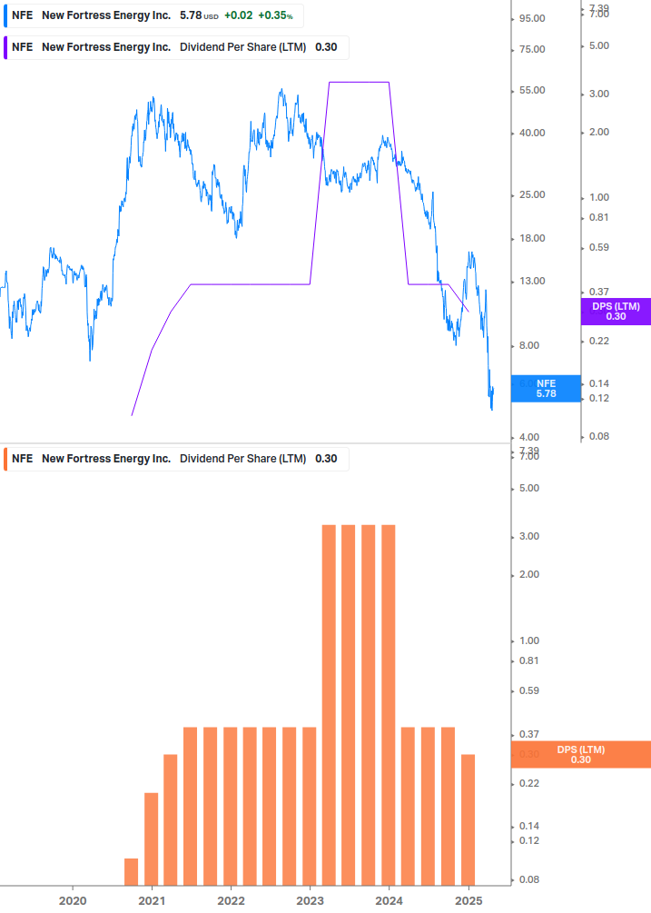This screenshot has width=651, height=913.
Task: Click the 95.00 price axis label
Action: coord(532,19)
